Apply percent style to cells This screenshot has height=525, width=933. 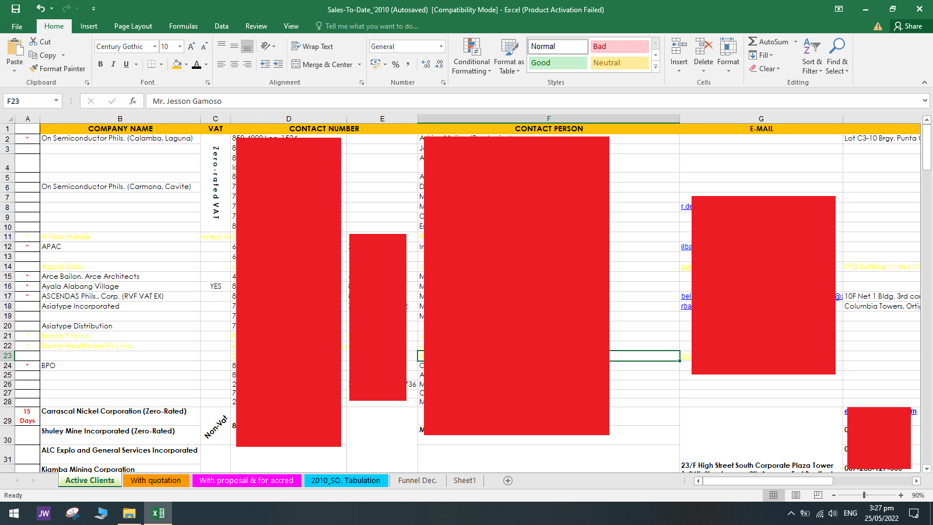point(396,65)
